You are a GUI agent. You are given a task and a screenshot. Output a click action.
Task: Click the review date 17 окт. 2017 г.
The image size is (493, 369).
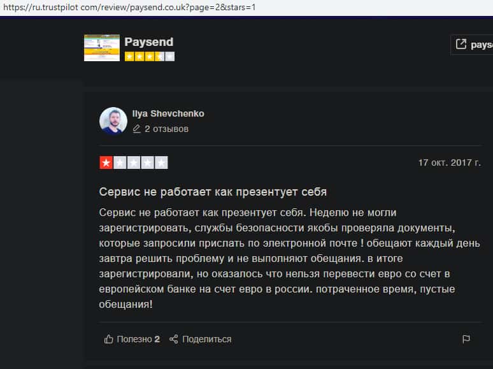coord(449,163)
